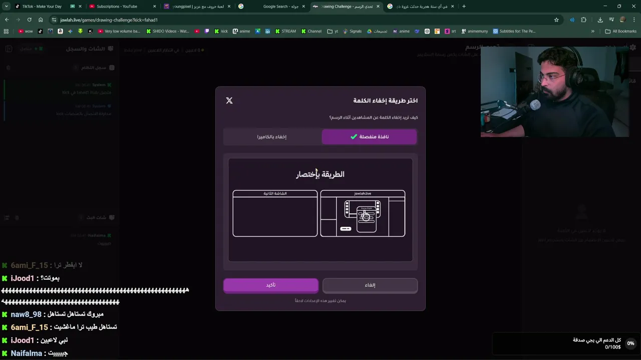
Task: Open 'Subtitles for: The Pe...' bookmark
Action: click(x=514, y=31)
